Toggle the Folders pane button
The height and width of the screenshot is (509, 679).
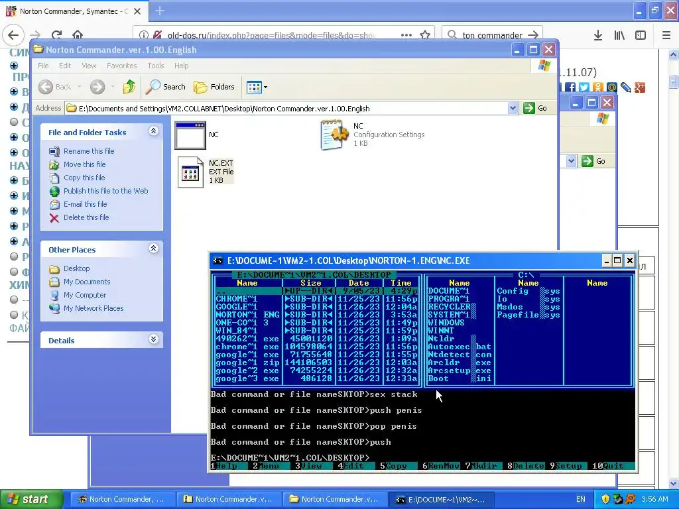214,87
